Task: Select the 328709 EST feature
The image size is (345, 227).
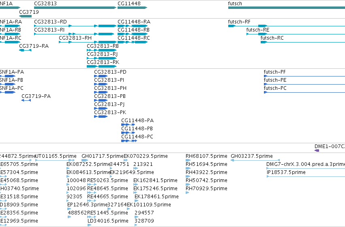Action: click(136, 225)
